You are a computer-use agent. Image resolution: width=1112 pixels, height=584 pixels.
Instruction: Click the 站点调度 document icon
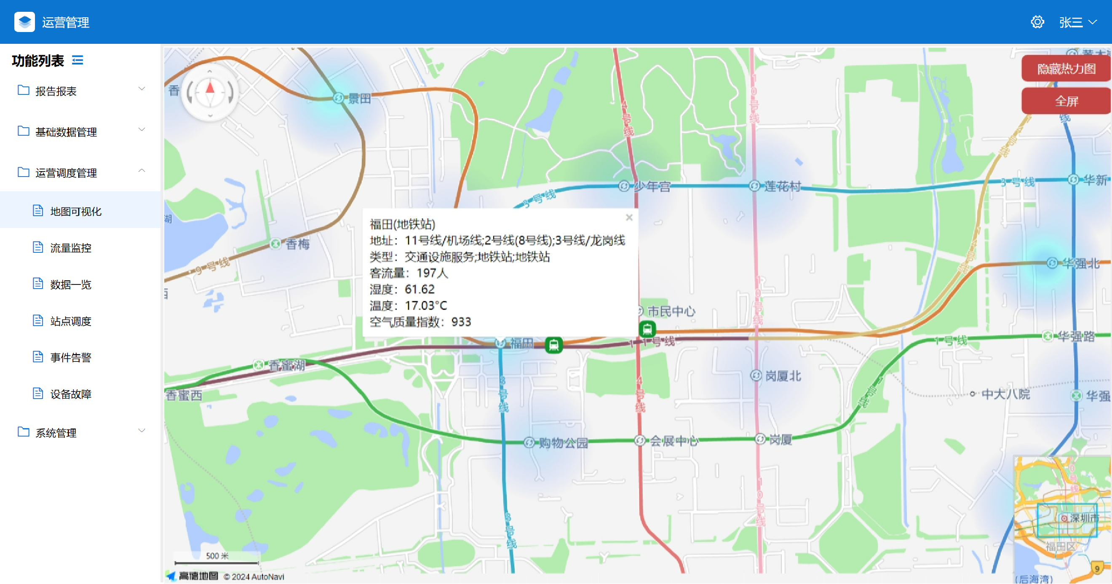(x=38, y=320)
